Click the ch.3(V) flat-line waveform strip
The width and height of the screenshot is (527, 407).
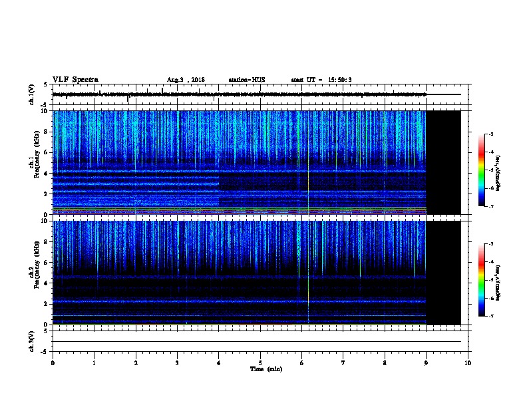click(262, 341)
